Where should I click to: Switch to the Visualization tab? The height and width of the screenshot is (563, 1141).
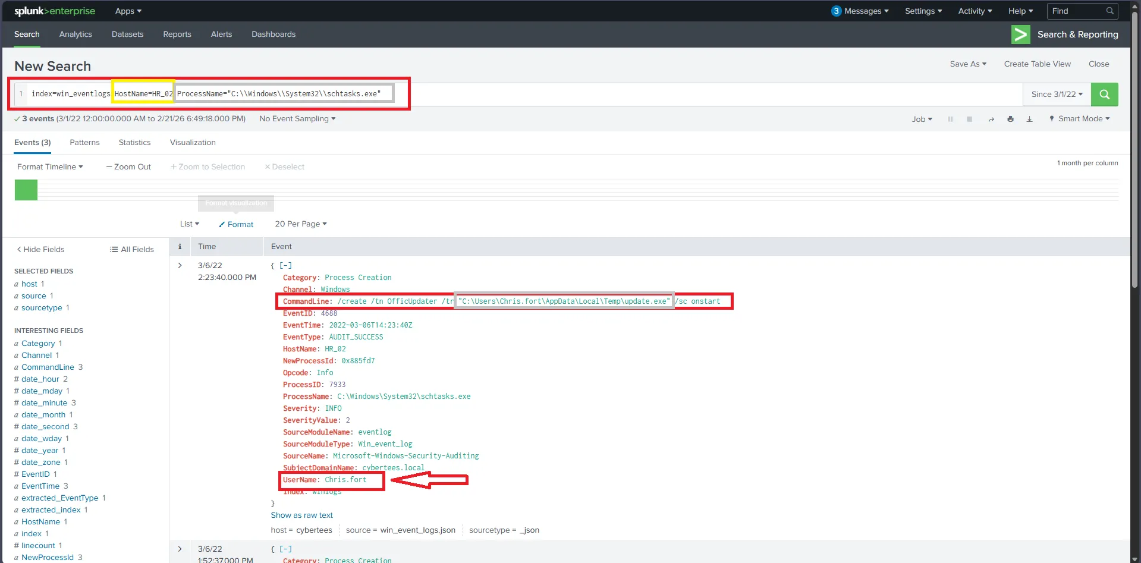coord(193,143)
